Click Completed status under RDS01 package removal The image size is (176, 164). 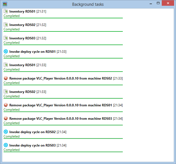(x=12, y=110)
